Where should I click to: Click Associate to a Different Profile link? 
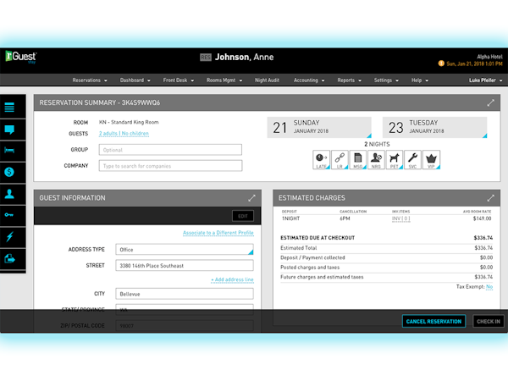click(x=218, y=233)
